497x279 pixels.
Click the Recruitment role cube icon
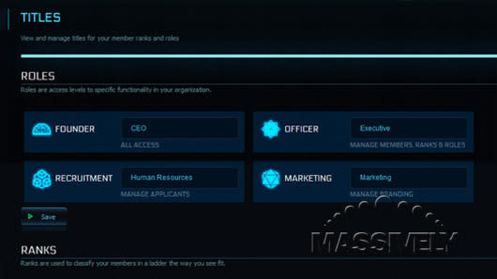pyautogui.click(x=41, y=178)
